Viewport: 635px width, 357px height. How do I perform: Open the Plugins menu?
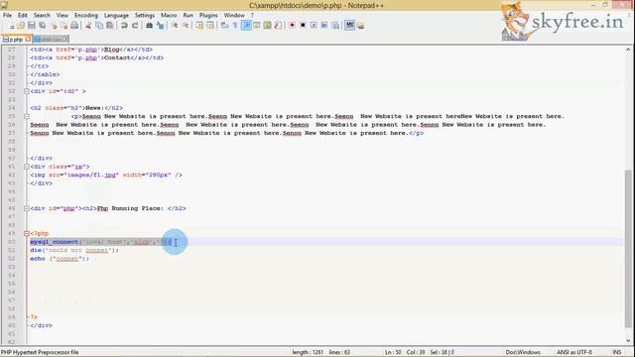click(208, 16)
